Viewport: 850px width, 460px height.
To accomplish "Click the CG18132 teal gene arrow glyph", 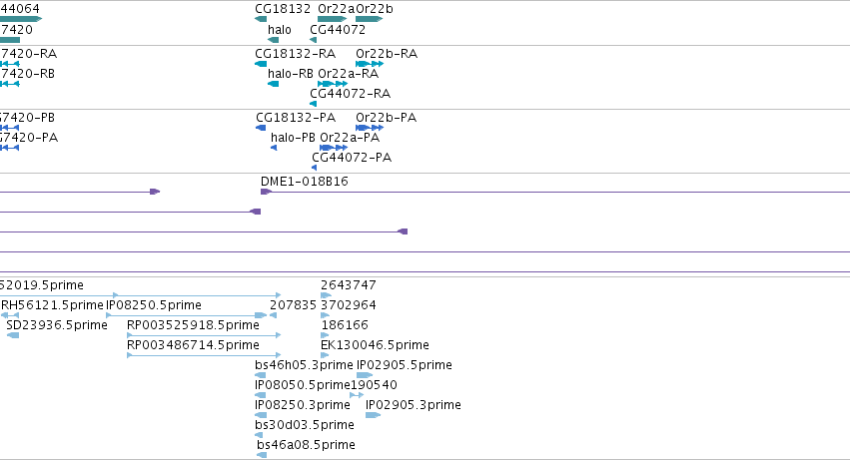I will pos(261,19).
